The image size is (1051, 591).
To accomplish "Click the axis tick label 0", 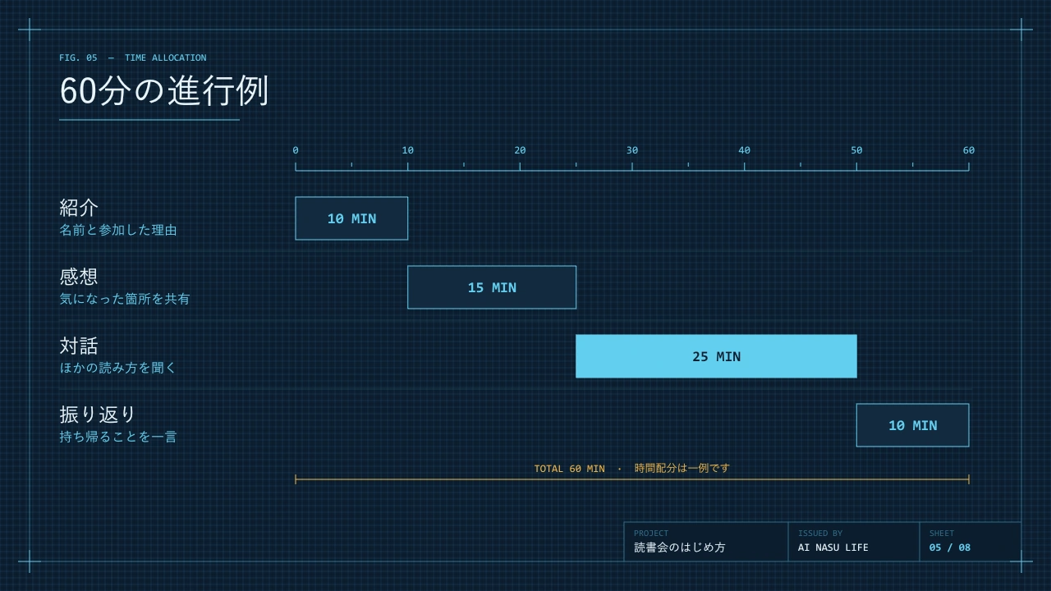I will [x=296, y=150].
